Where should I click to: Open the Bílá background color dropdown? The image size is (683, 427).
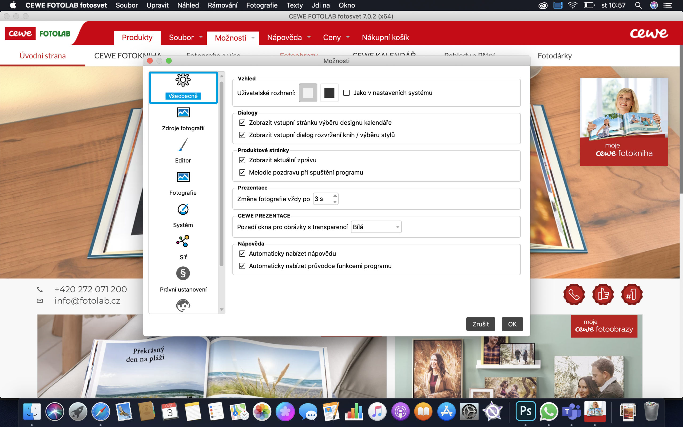coord(376,227)
